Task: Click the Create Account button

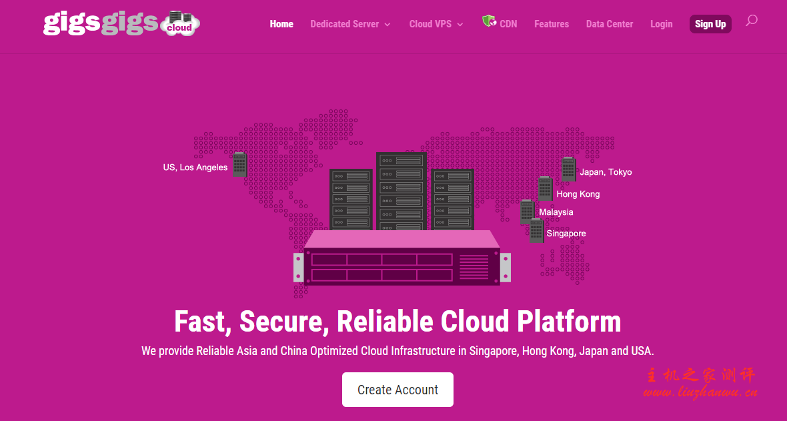Action: tap(398, 390)
